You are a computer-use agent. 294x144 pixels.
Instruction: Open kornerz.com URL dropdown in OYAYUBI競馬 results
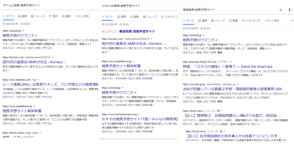pyautogui.click(x=151, y=39)
